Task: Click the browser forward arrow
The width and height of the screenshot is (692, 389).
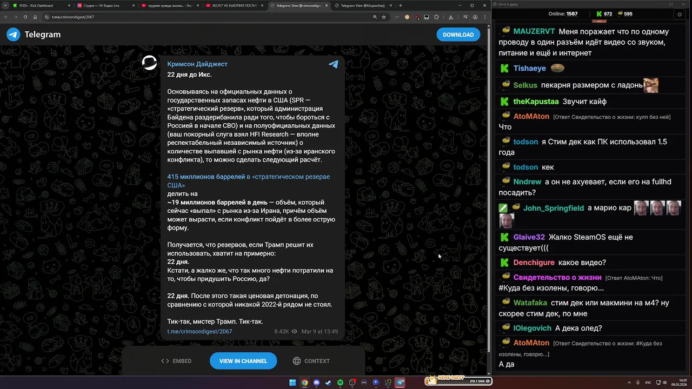Action: [16, 17]
